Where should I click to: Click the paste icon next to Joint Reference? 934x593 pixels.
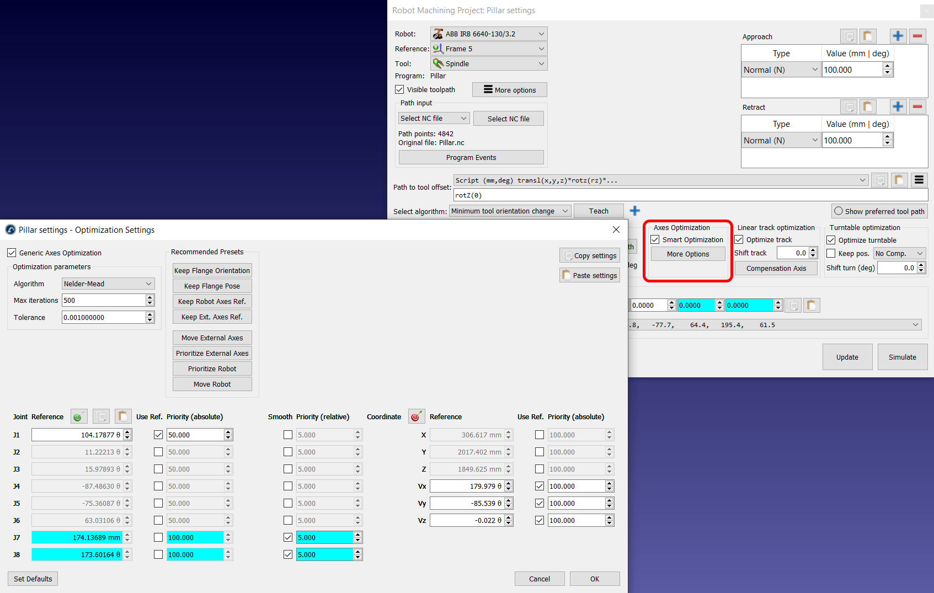pyautogui.click(x=123, y=416)
